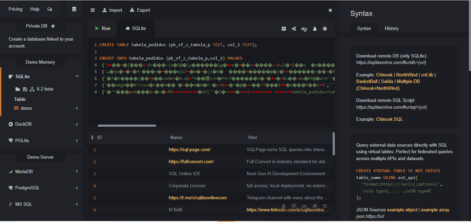Open the hamburger menu icon next to Import
Image resolution: width=471 pixels, height=222 pixels.
[x=92, y=10]
